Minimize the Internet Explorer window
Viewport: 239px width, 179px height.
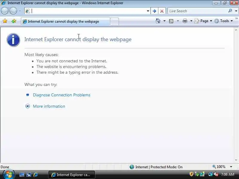(216, 3)
